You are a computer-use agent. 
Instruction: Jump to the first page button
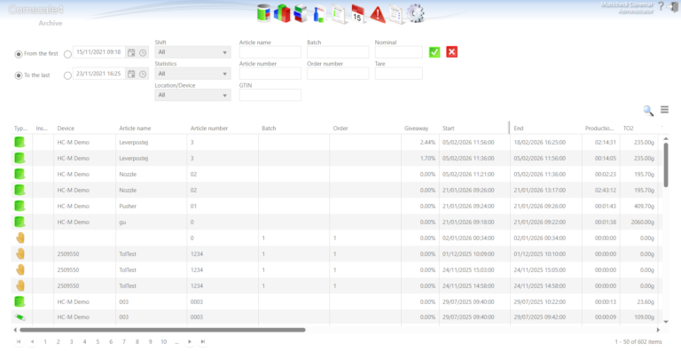pos(19,342)
